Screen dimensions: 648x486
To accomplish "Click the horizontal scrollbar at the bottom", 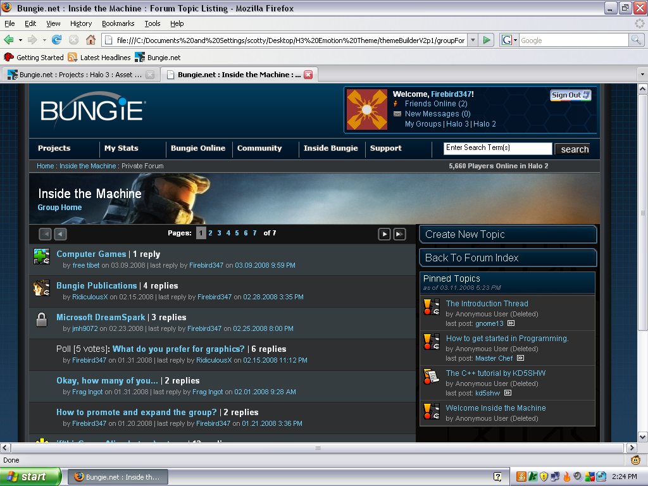I will (x=316, y=448).
